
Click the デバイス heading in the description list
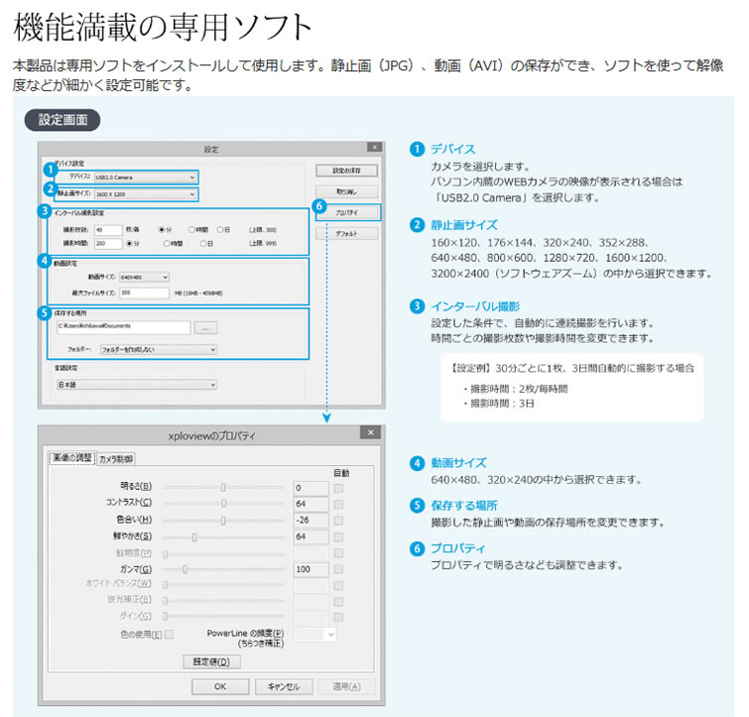coord(453,149)
